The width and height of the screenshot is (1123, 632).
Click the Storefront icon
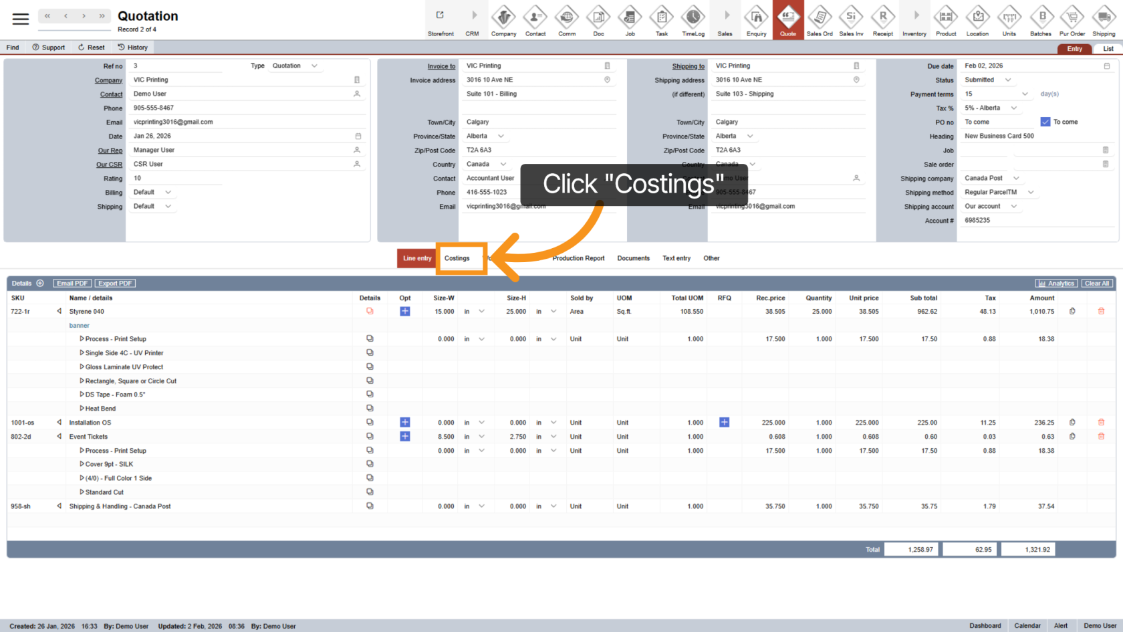pos(441,20)
